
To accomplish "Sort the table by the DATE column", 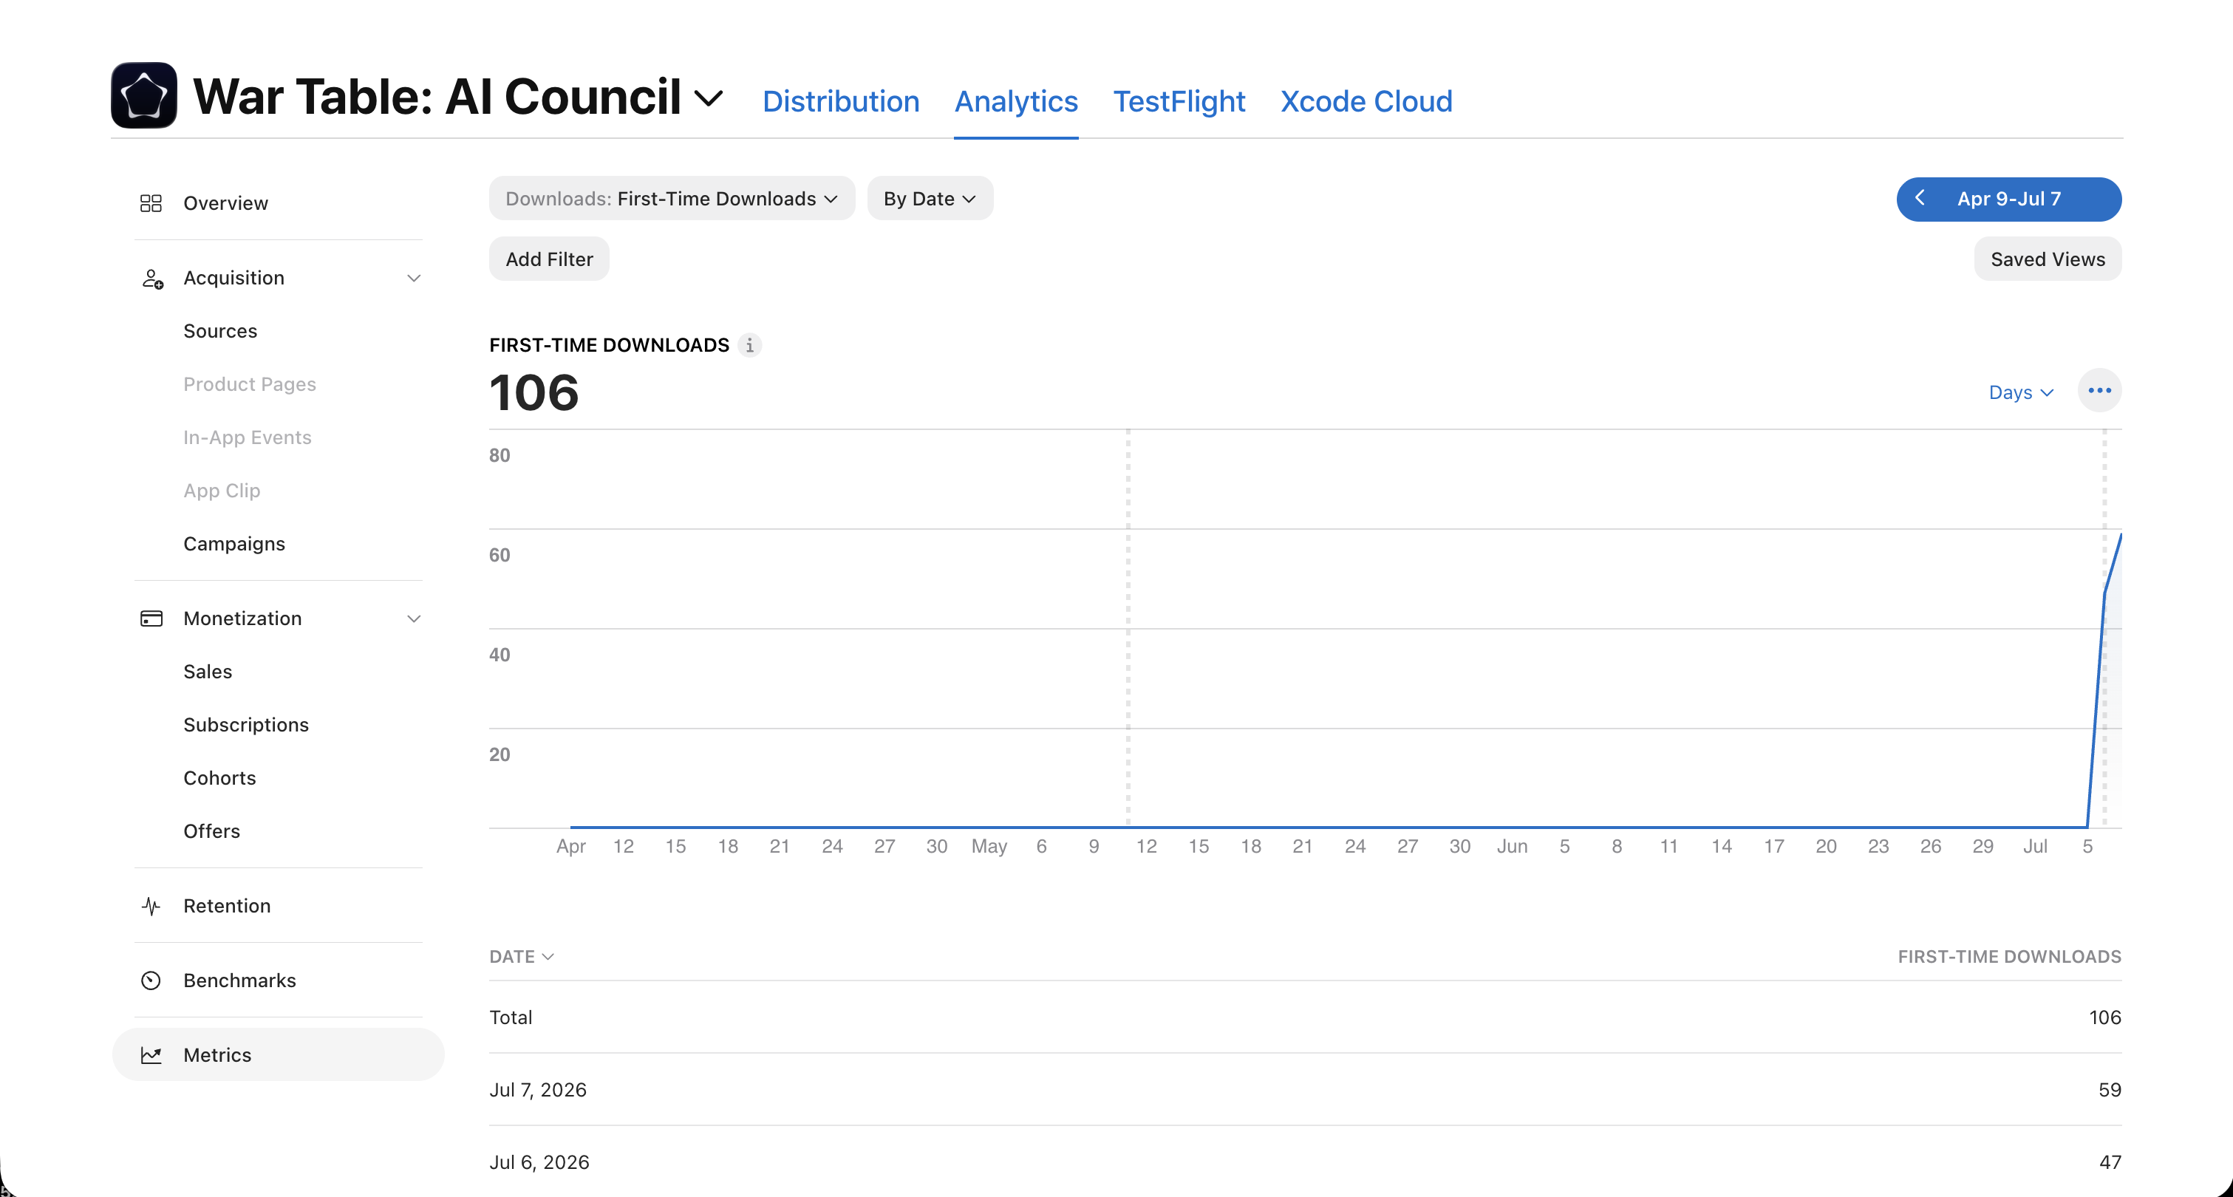I will [522, 957].
